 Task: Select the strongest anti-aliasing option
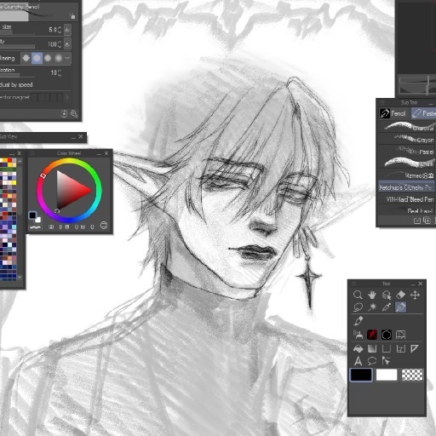pos(59,58)
